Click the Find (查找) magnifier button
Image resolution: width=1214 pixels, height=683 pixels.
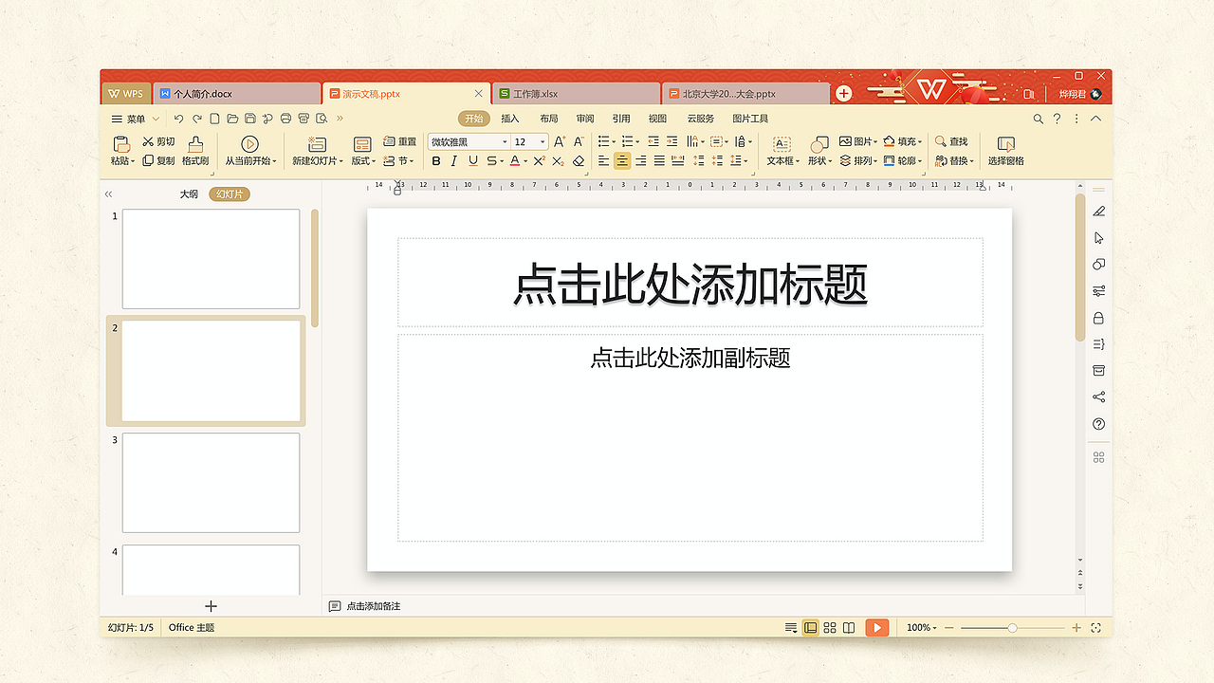[952, 141]
